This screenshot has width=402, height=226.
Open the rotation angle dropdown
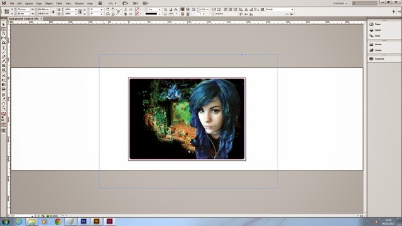point(102,9)
